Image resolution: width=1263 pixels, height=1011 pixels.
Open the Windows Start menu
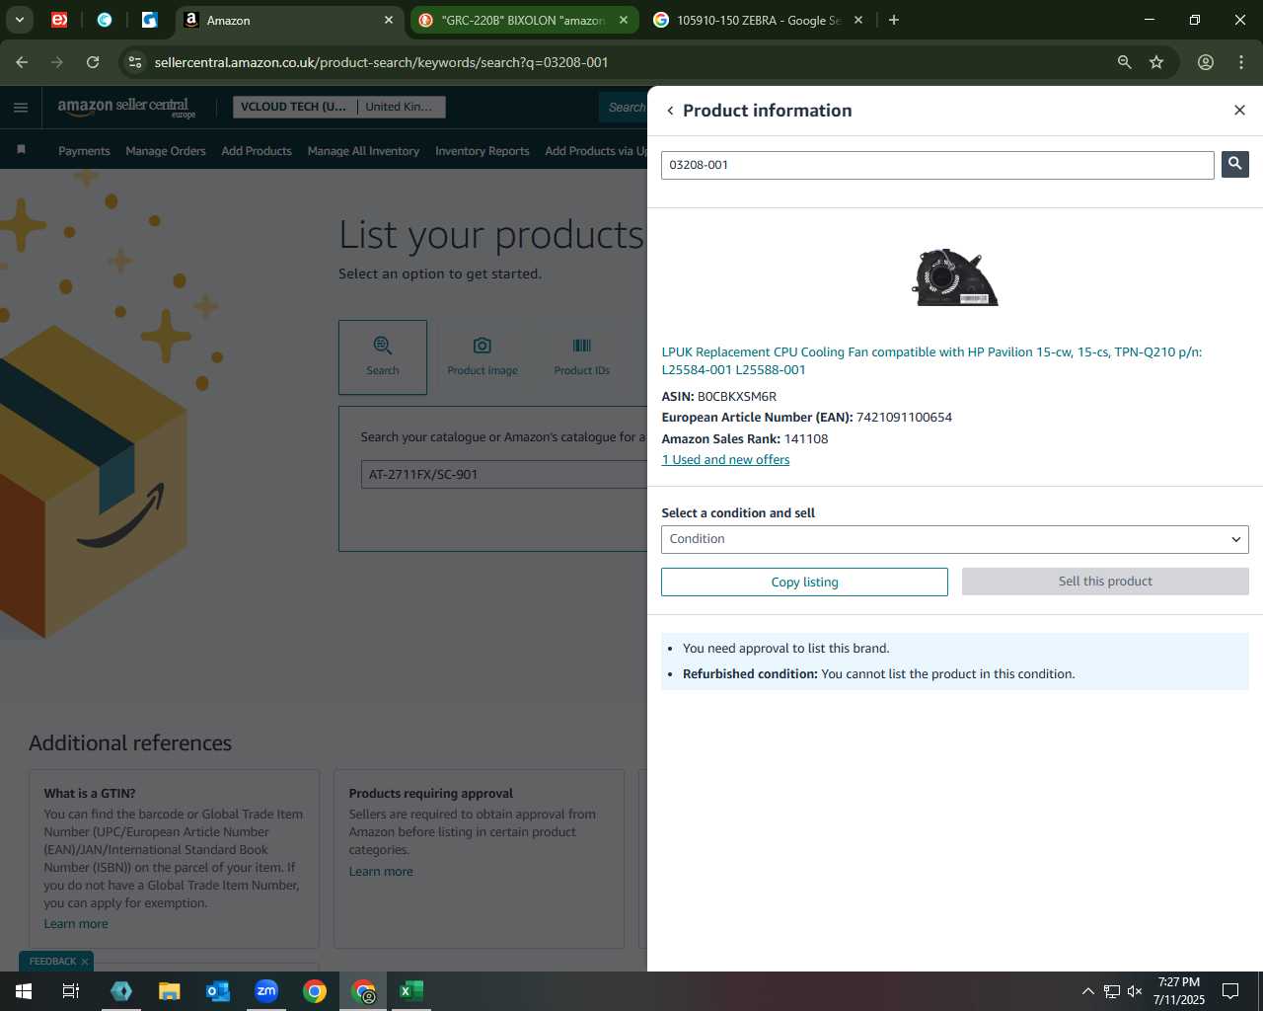24,991
